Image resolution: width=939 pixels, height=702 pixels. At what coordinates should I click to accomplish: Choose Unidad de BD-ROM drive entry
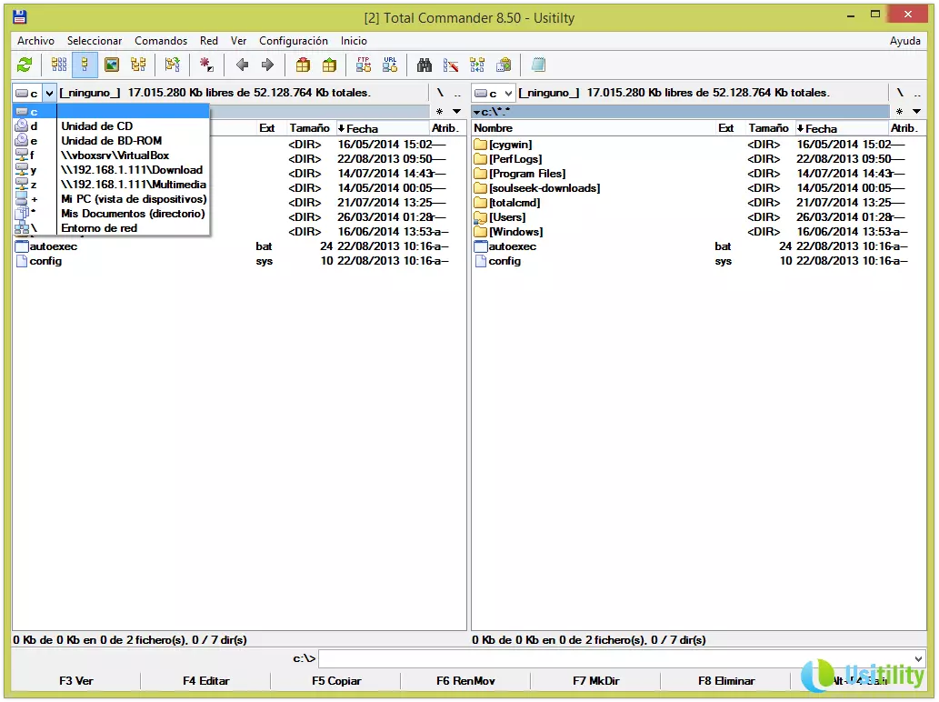click(111, 141)
